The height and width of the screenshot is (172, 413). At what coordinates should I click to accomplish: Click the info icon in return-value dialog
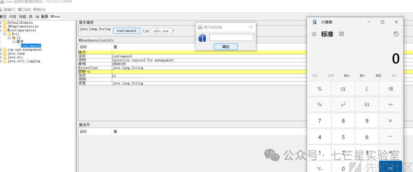tap(202, 38)
